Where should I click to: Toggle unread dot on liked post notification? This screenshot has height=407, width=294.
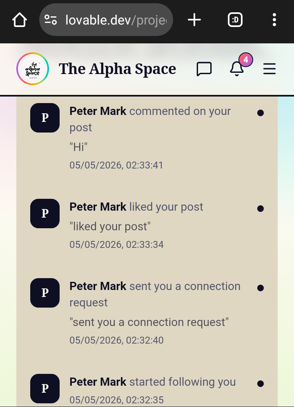pos(261,209)
